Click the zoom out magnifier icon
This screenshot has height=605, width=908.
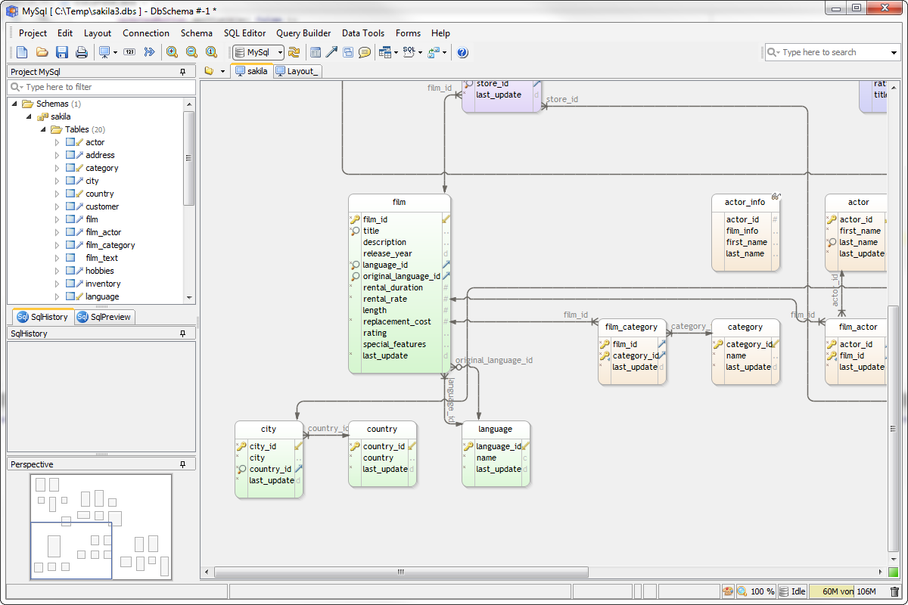point(192,52)
